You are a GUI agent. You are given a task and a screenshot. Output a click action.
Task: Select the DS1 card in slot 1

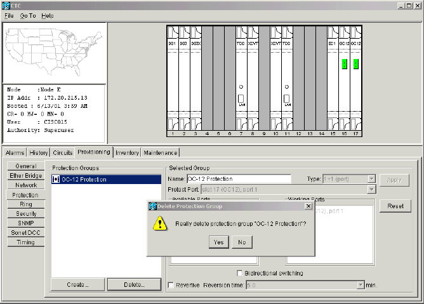point(173,79)
